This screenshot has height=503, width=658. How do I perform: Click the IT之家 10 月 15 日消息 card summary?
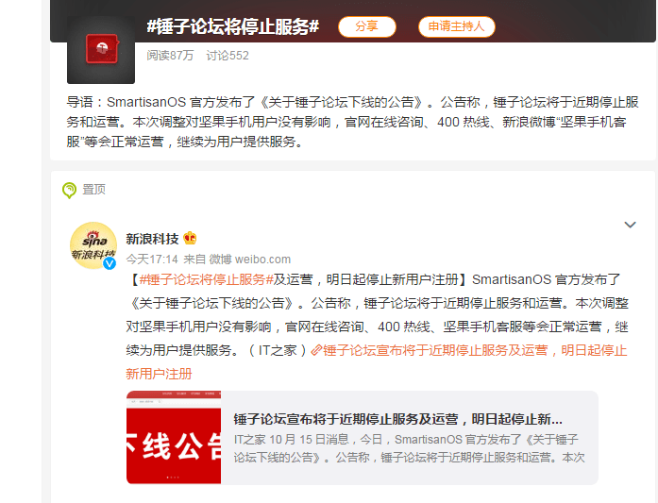coord(409,448)
